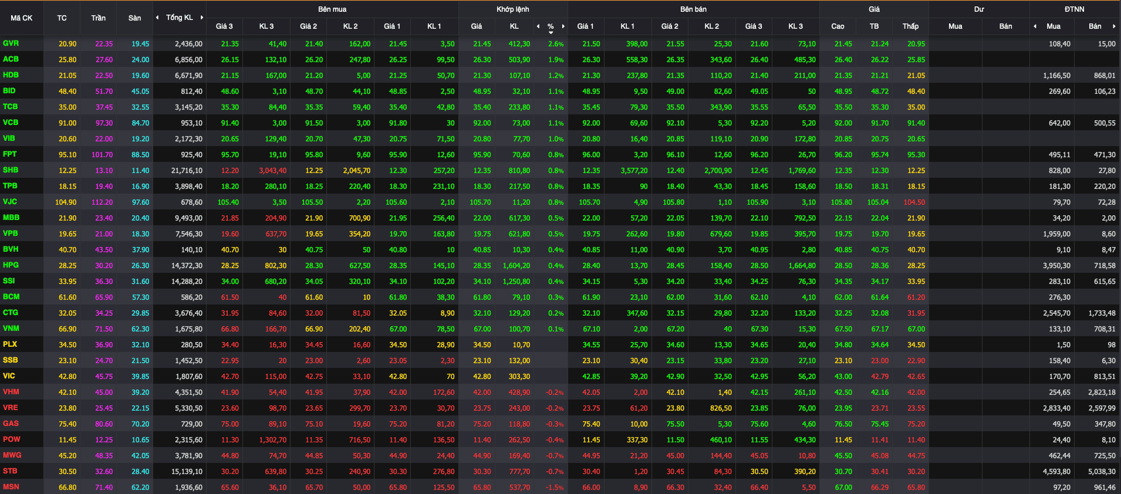The width and height of the screenshot is (1121, 494).
Task: Open the SSI stock symbol
Action: 9,281
